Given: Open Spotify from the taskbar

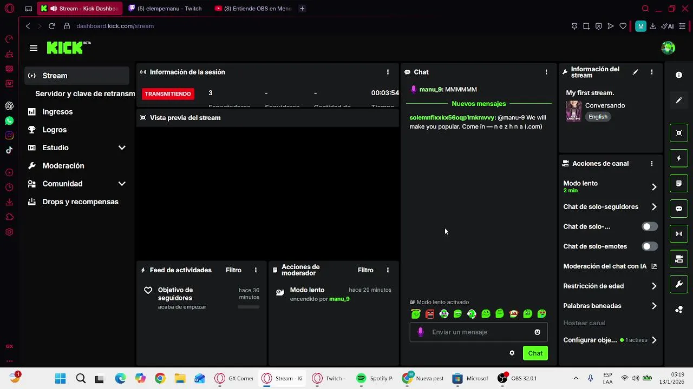Looking at the screenshot, I should click(x=375, y=379).
